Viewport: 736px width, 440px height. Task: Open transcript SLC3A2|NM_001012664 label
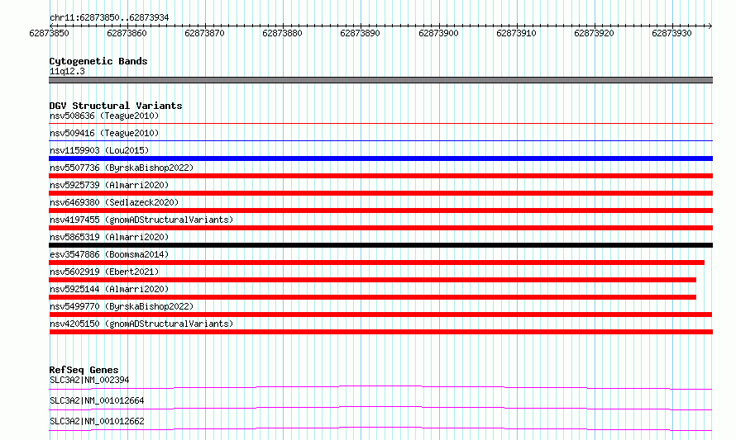tap(97, 400)
